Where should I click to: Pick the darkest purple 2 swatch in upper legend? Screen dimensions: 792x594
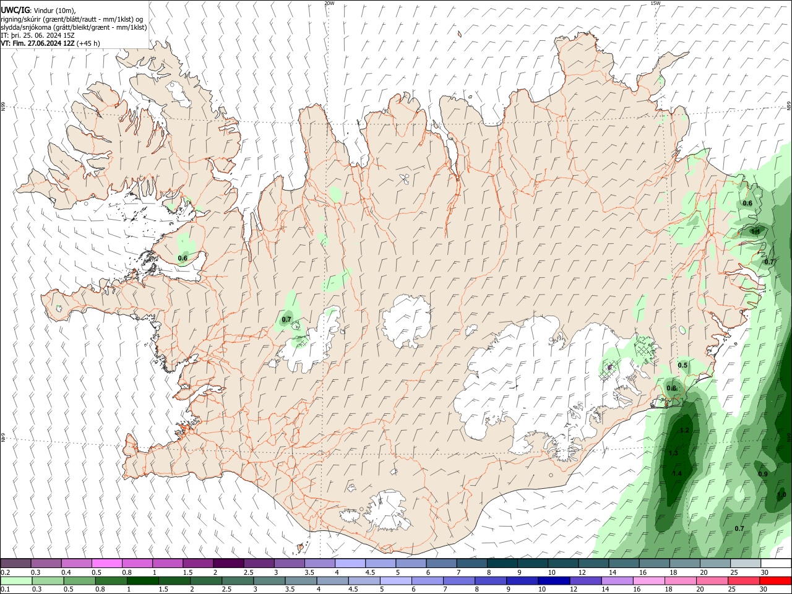[228, 563]
